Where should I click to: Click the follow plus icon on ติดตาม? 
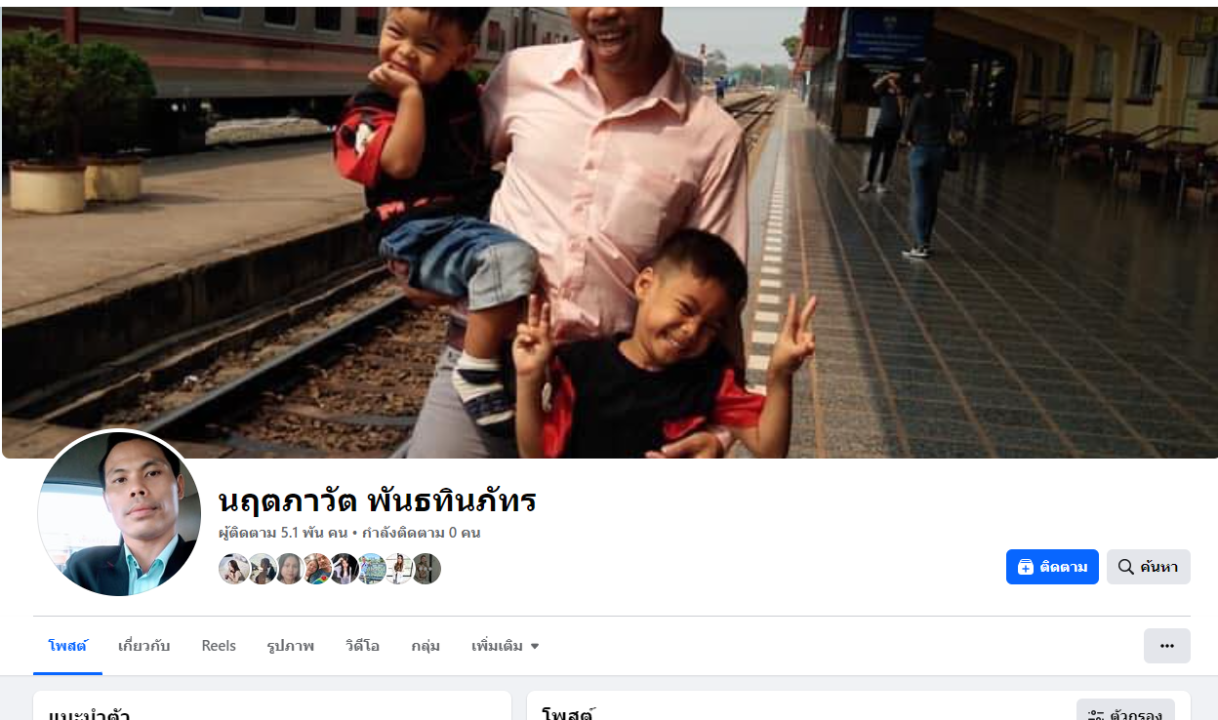[1025, 567]
